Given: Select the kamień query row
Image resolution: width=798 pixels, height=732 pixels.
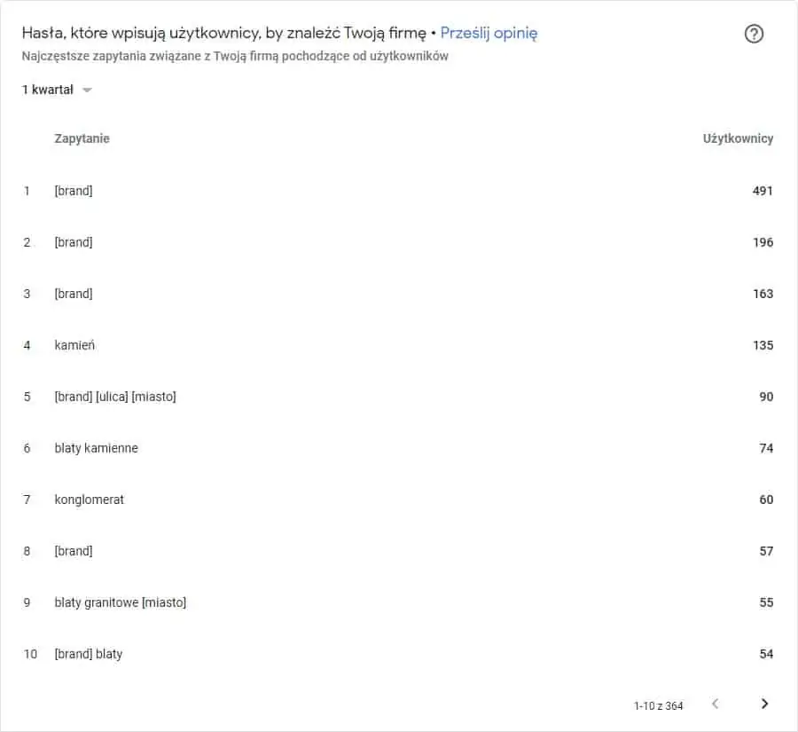Looking at the screenshot, I should point(398,345).
